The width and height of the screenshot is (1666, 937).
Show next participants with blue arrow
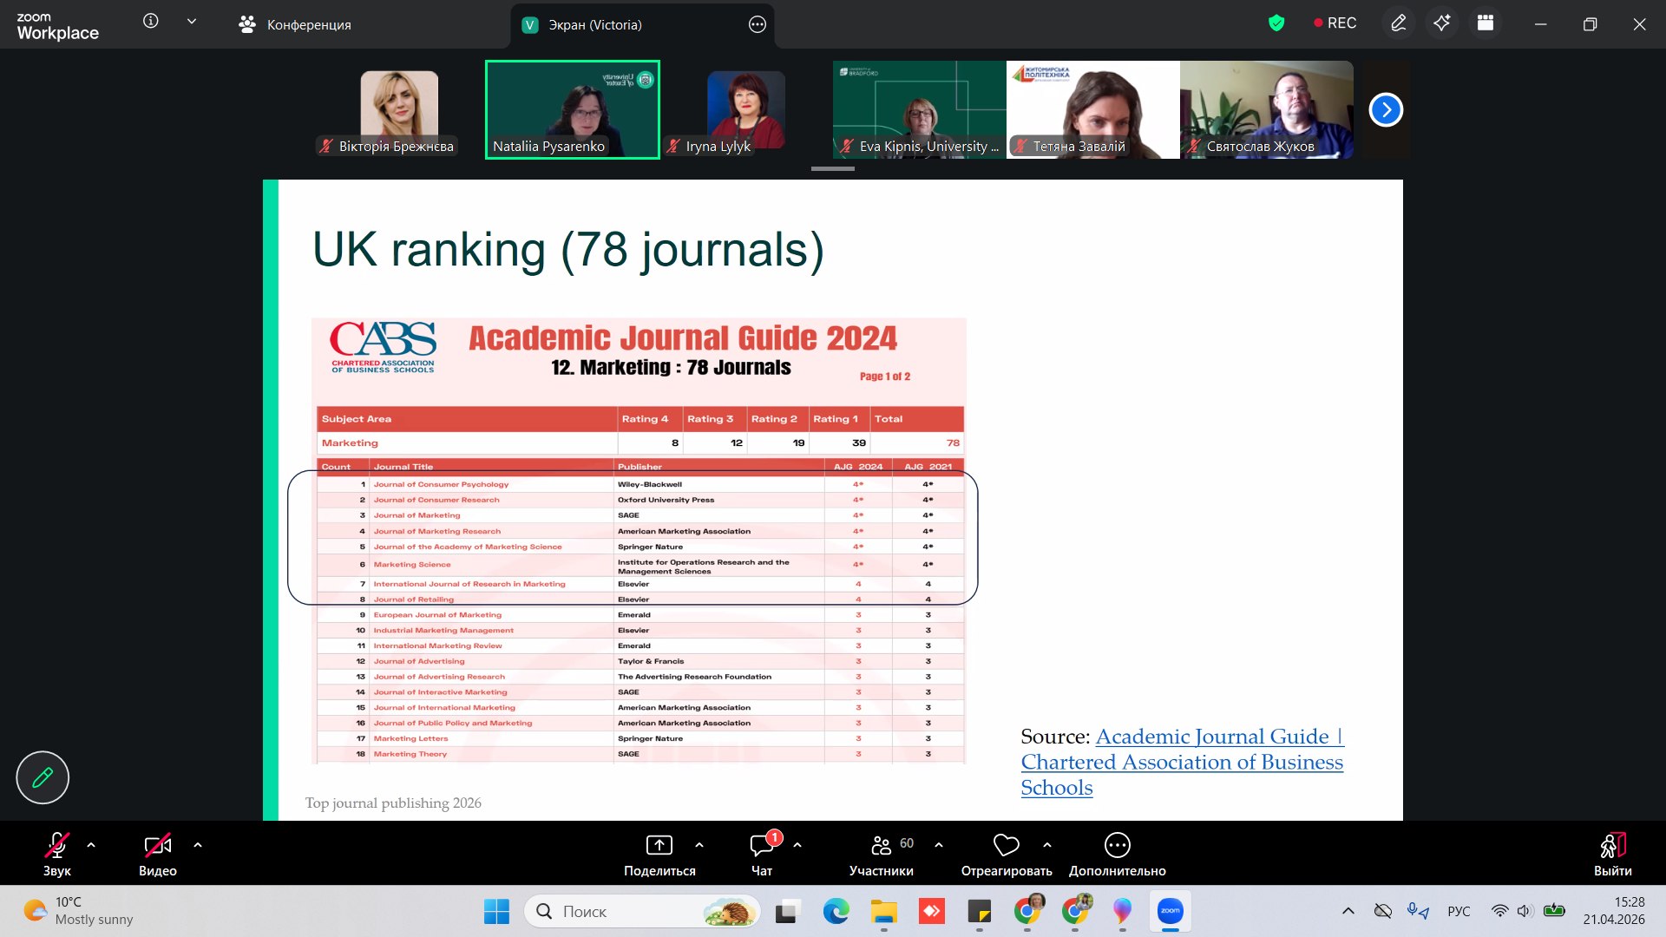coord(1386,110)
